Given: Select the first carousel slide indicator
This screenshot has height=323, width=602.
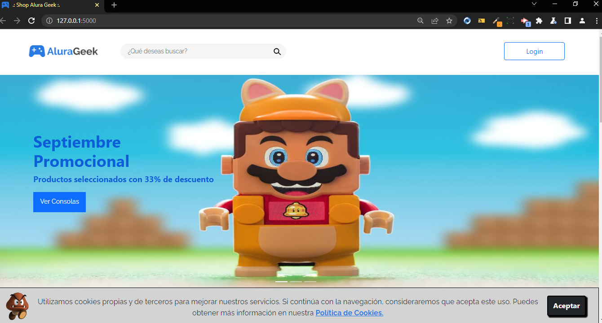Looking at the screenshot, I should pyautogui.click(x=281, y=282).
